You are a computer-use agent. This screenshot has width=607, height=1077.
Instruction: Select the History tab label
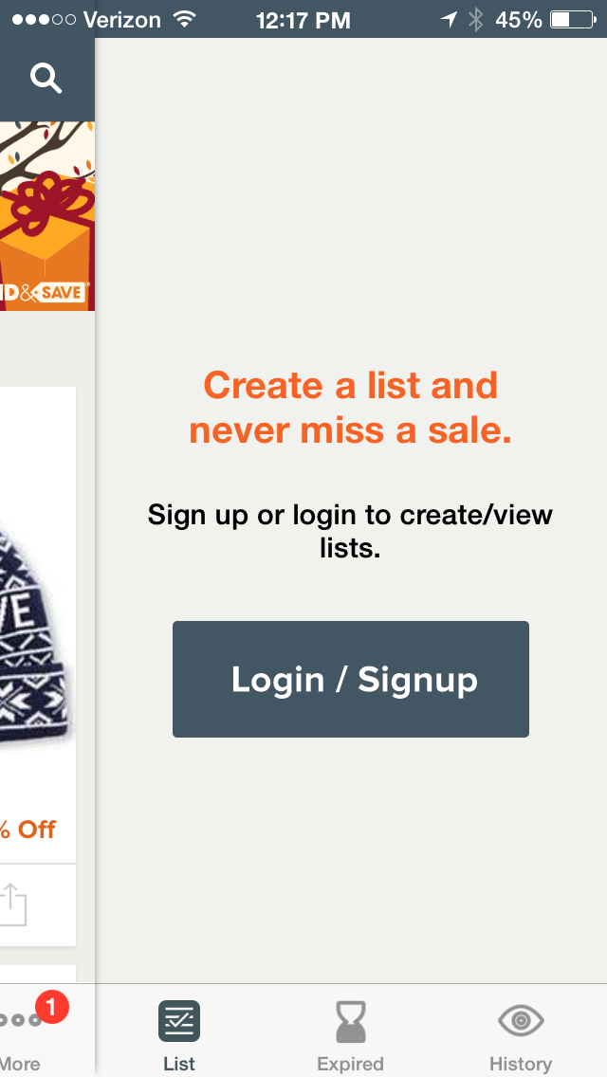(521, 1064)
